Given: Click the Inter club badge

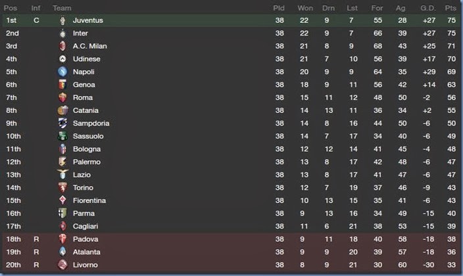Looking at the screenshot, I should [x=62, y=34].
